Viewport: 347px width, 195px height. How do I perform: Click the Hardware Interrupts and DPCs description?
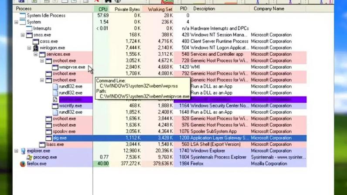click(220, 29)
